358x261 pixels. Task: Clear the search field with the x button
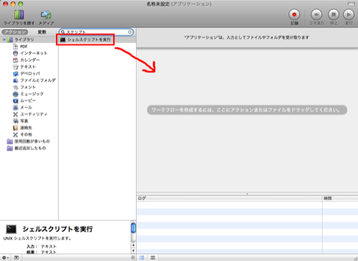(130, 32)
